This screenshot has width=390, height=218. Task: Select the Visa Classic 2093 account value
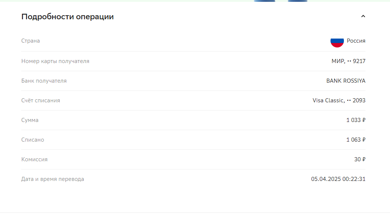click(x=339, y=100)
